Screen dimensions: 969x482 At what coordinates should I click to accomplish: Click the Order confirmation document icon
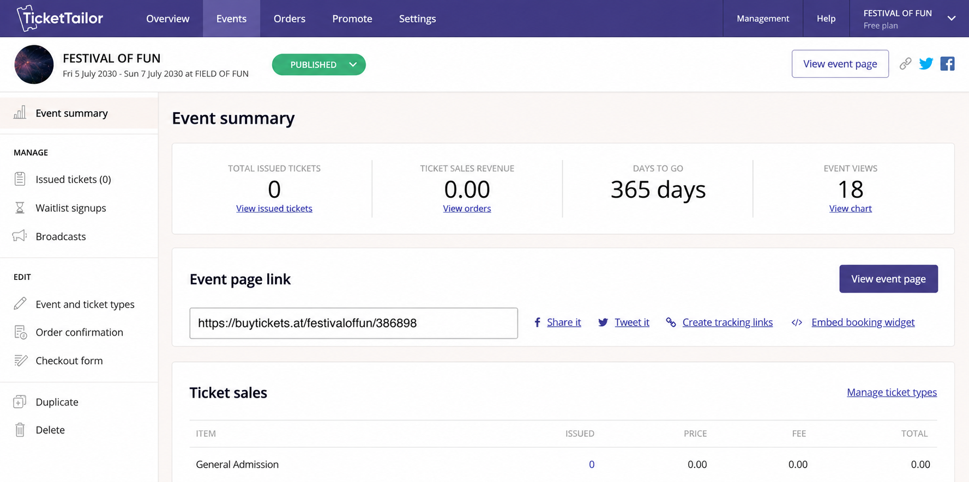[x=20, y=332]
